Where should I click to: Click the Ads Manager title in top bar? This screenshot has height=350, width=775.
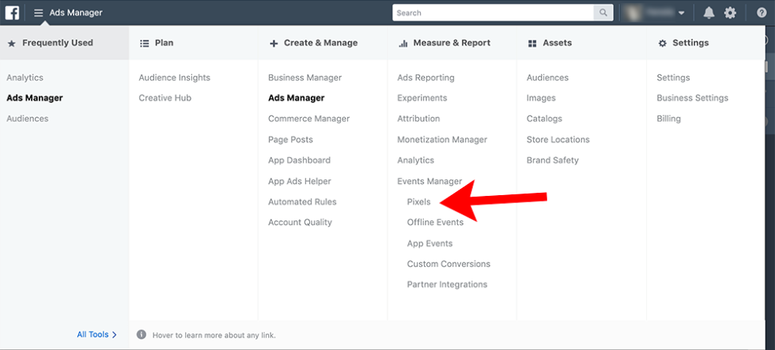coord(76,13)
